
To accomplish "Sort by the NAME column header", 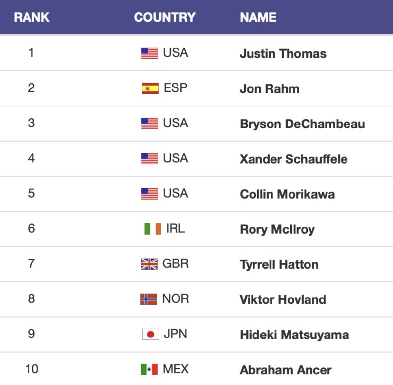I will tap(258, 17).
